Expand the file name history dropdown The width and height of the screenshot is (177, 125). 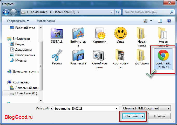click(x=117, y=109)
